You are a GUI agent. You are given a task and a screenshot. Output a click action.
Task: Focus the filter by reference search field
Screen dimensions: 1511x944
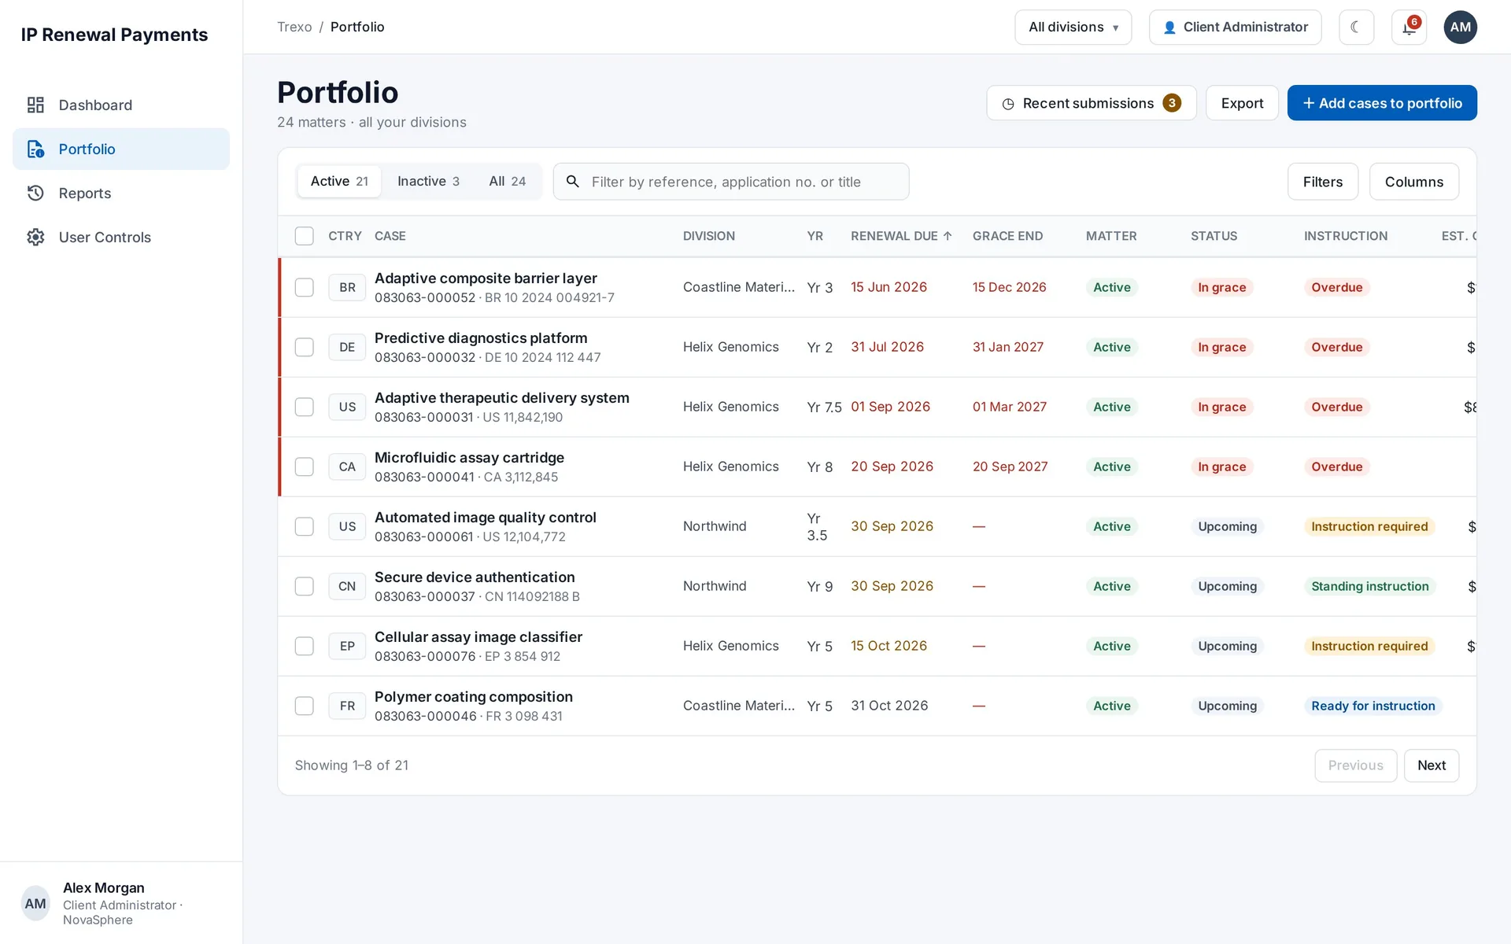[x=731, y=182]
